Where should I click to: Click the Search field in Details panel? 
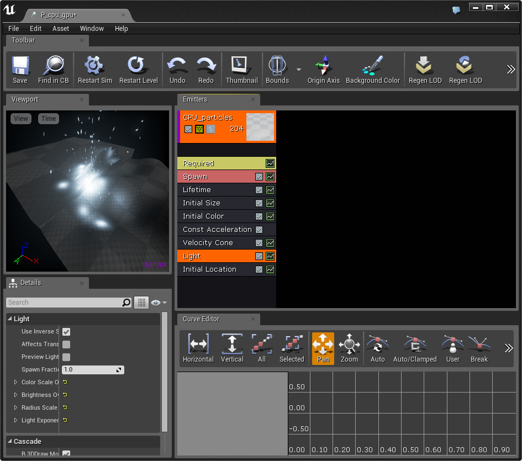pos(64,303)
